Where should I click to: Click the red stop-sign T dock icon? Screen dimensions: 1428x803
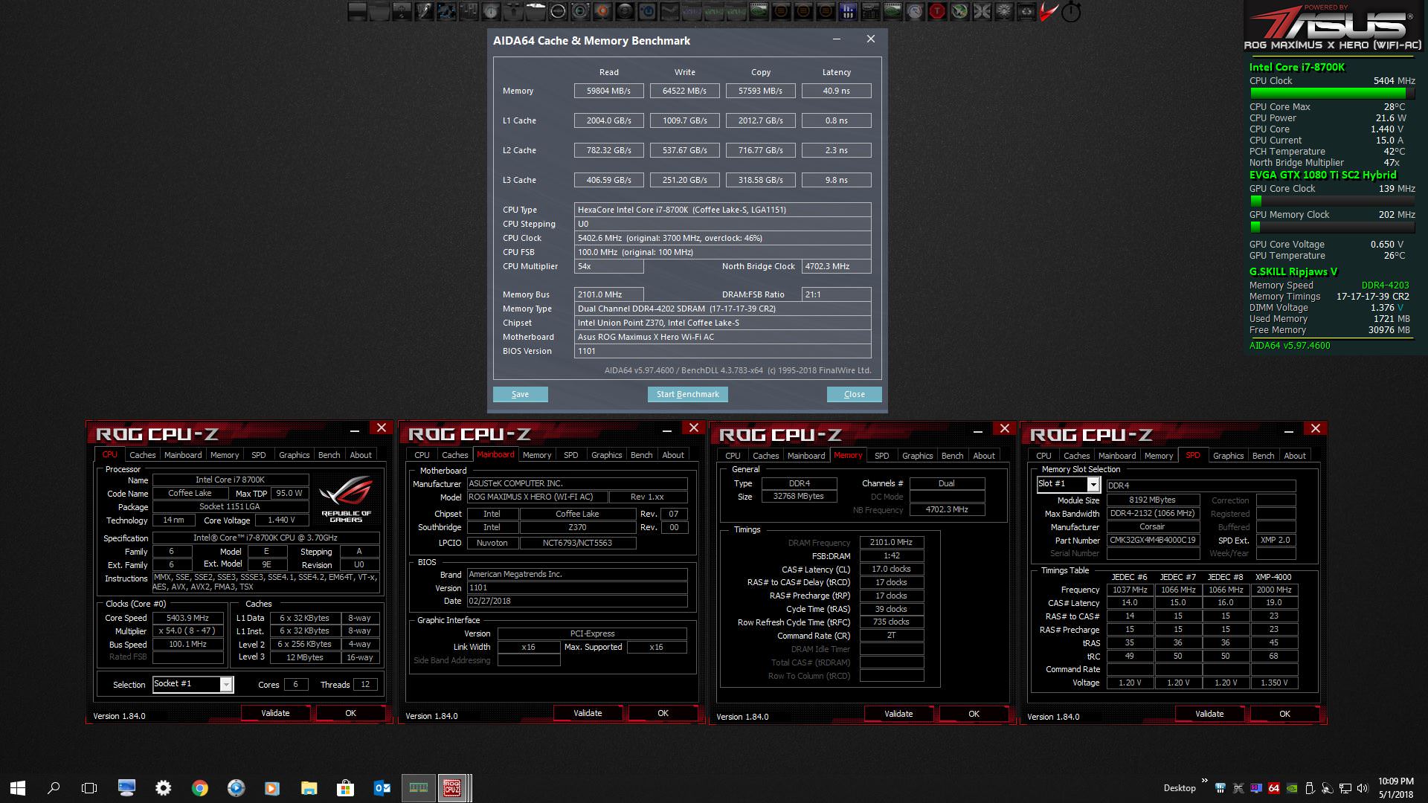tap(937, 11)
